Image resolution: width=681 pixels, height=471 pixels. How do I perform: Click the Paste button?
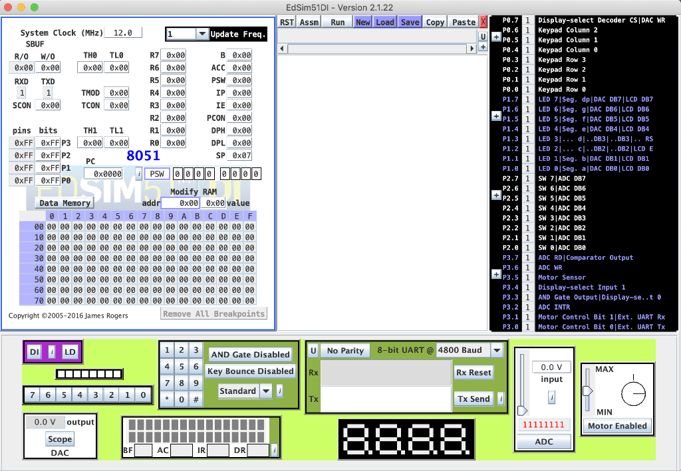pos(464,22)
